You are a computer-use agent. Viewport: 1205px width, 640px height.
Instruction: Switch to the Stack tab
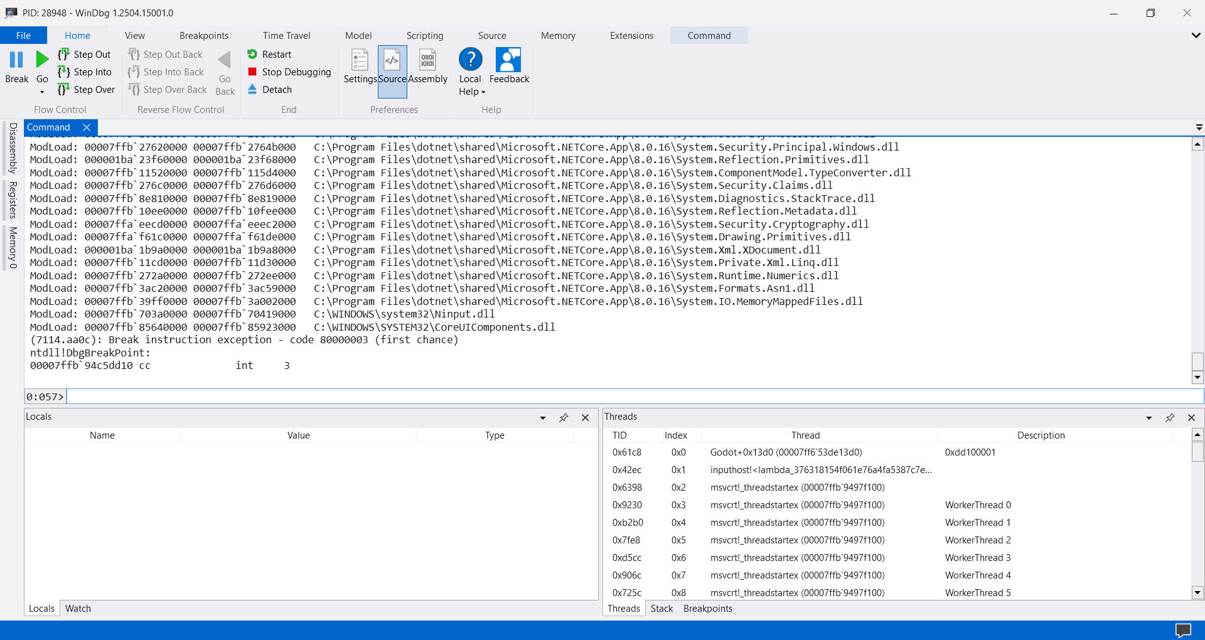661,609
